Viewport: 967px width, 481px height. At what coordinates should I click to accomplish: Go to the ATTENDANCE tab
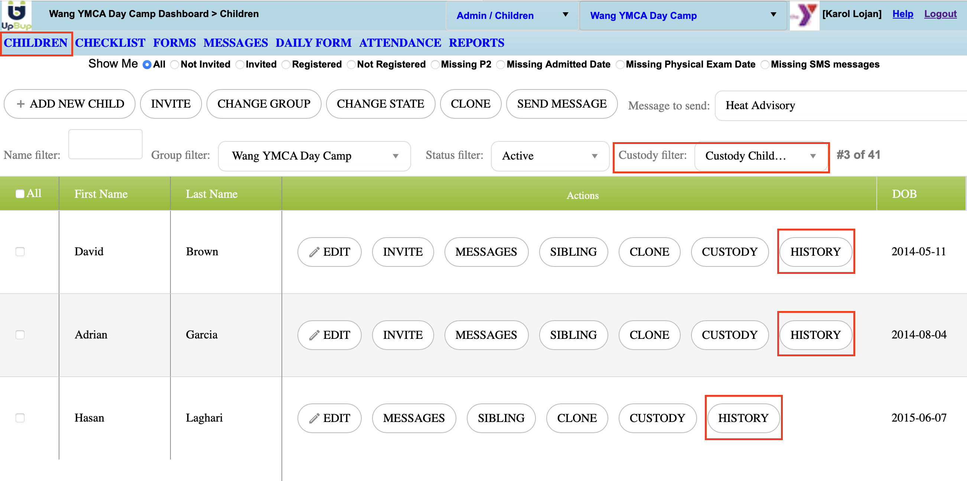pyautogui.click(x=400, y=43)
